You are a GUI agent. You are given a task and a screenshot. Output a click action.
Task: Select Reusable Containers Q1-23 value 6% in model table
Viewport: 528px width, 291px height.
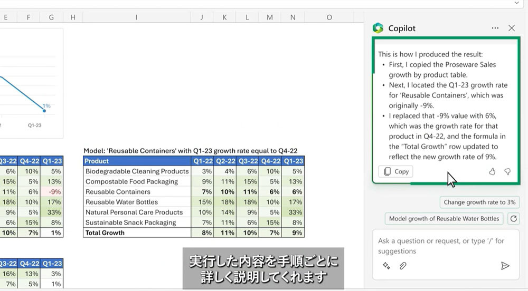pyautogui.click(x=293, y=192)
